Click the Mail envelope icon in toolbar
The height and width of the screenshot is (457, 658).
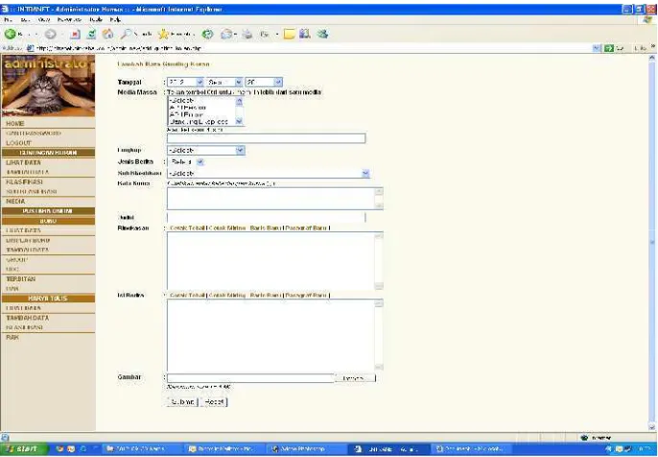226,35
